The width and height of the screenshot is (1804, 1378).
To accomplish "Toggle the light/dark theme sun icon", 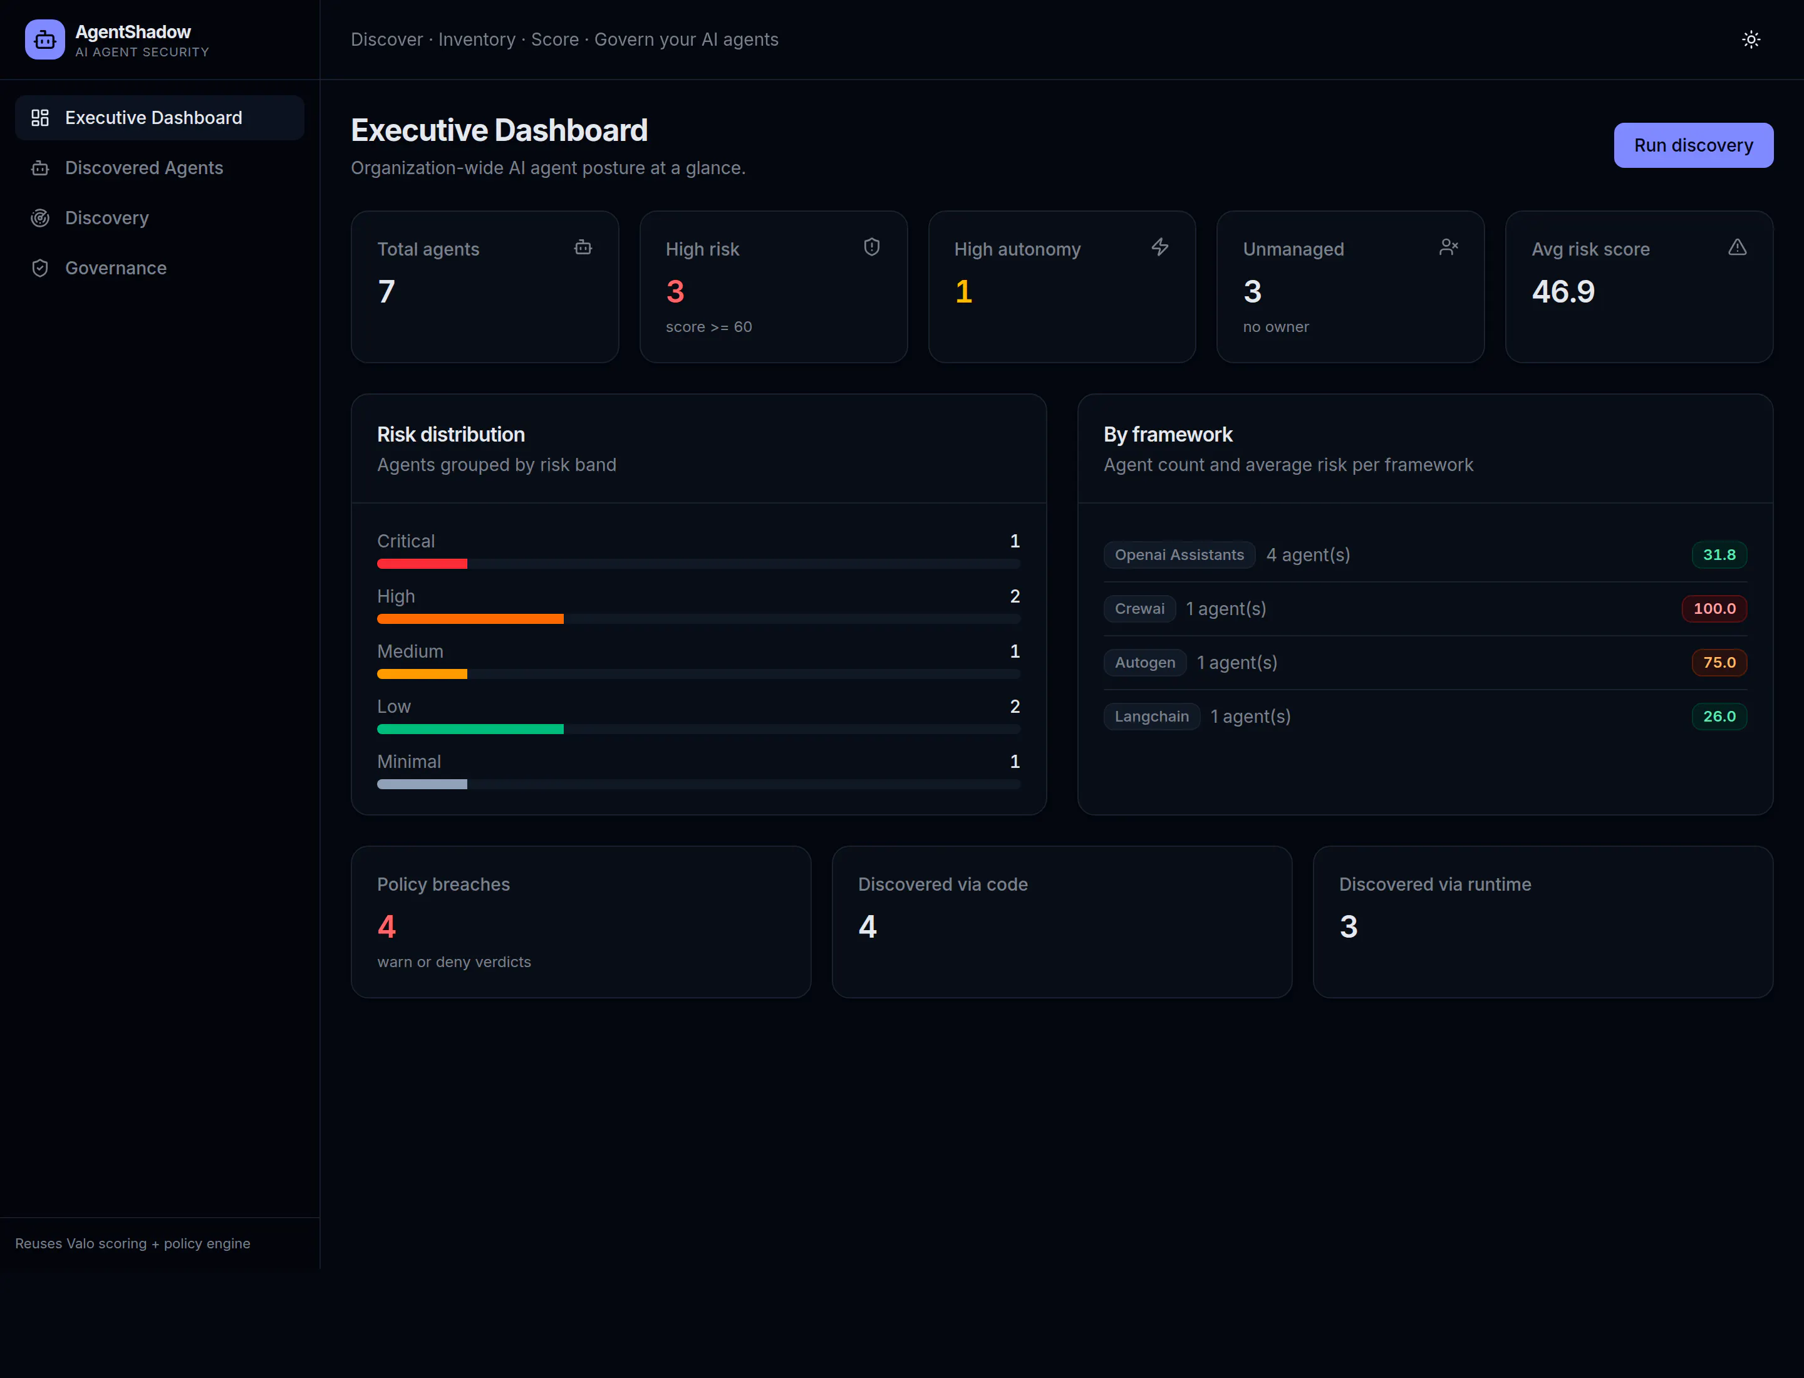I will click(x=1751, y=39).
